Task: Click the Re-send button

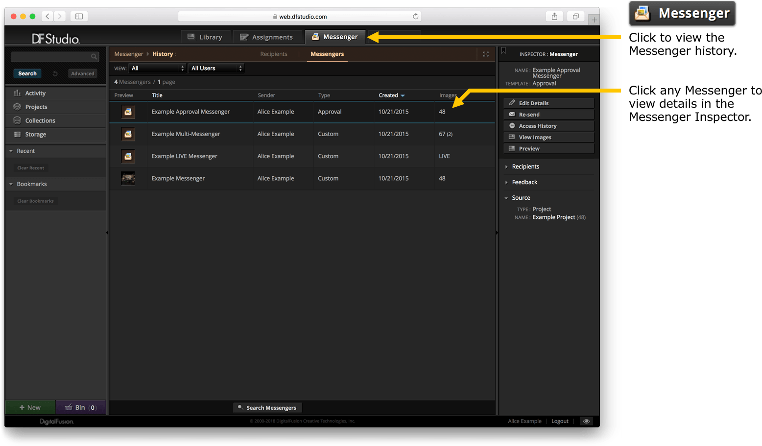Action: pos(548,114)
